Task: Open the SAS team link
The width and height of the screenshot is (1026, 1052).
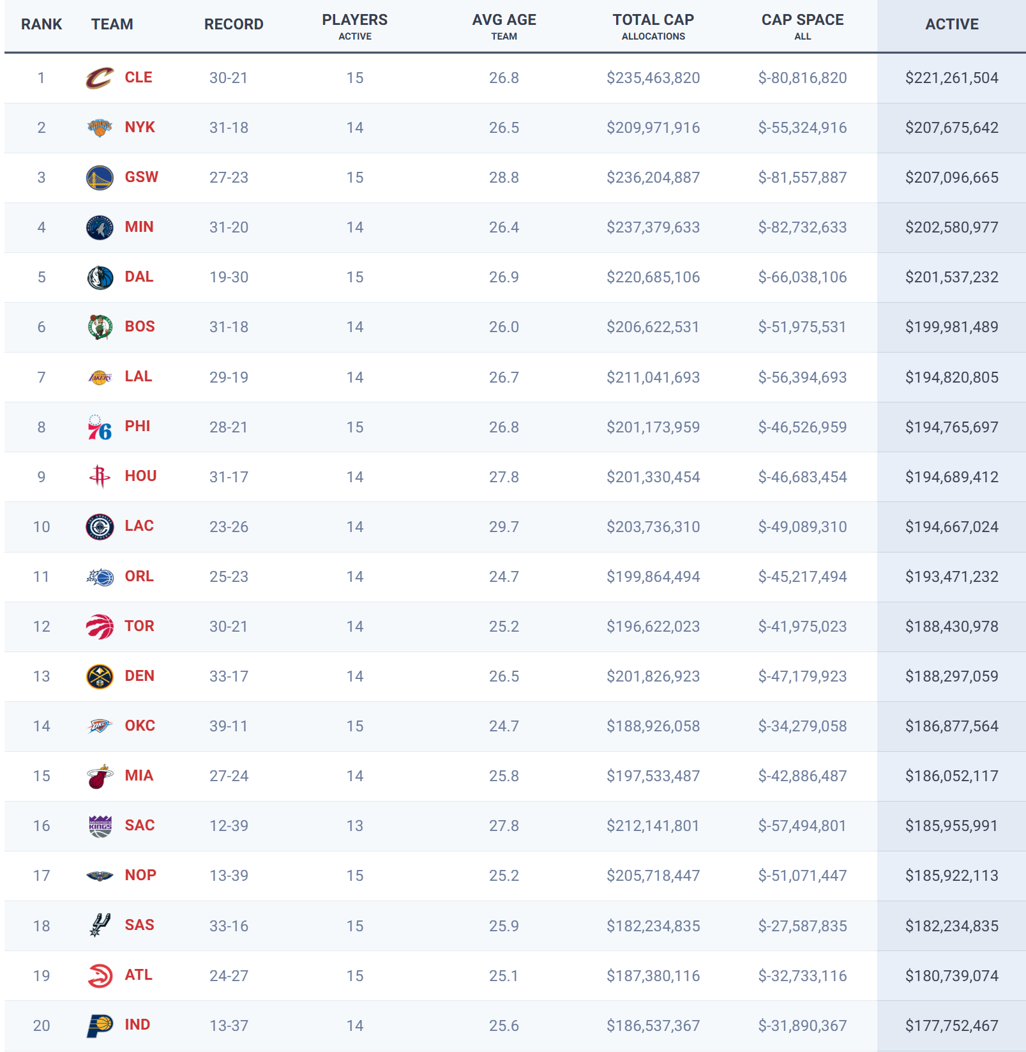Action: coord(139,925)
